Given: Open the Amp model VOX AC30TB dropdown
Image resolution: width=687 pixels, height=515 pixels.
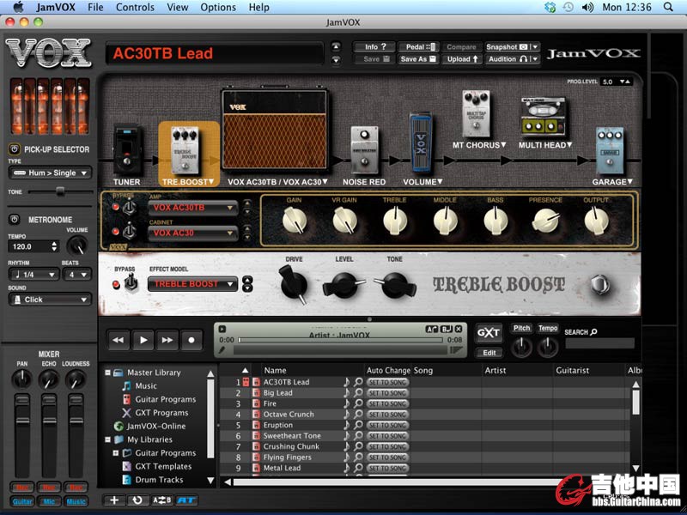Looking at the screenshot, I should coord(193,208).
